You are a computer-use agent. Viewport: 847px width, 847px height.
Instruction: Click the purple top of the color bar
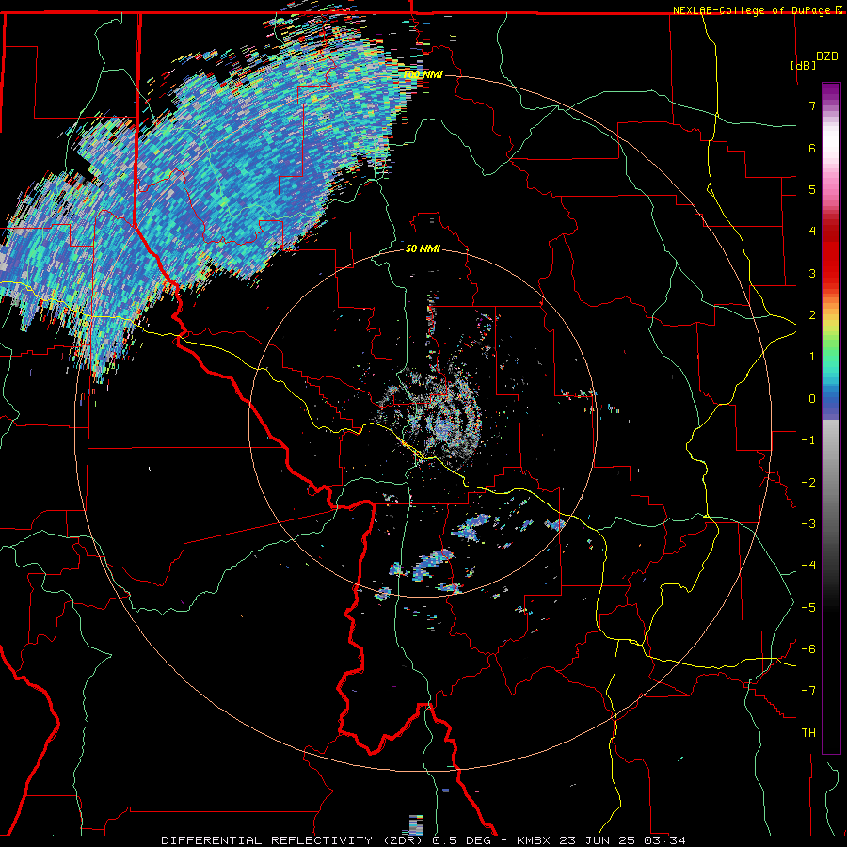tap(831, 93)
